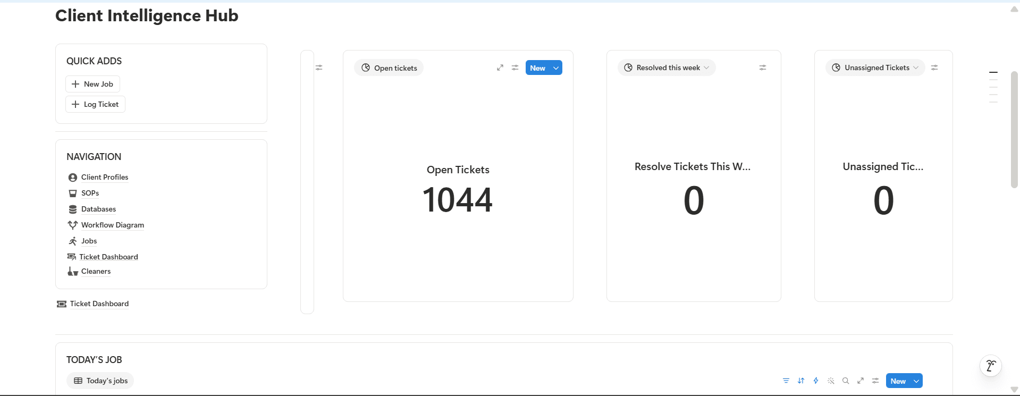Click the scrollbar up arrow

pyautogui.click(x=1014, y=9)
